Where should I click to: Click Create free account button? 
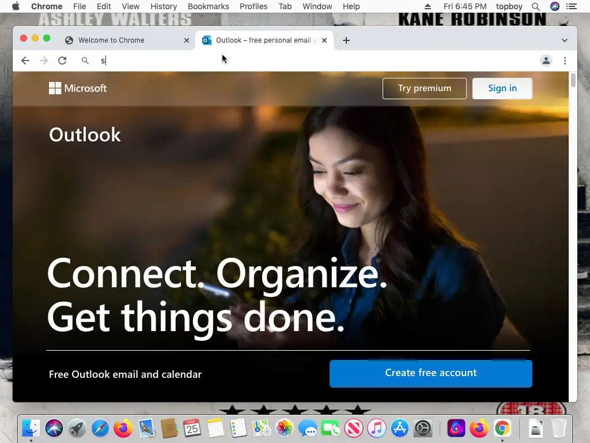pyautogui.click(x=431, y=373)
